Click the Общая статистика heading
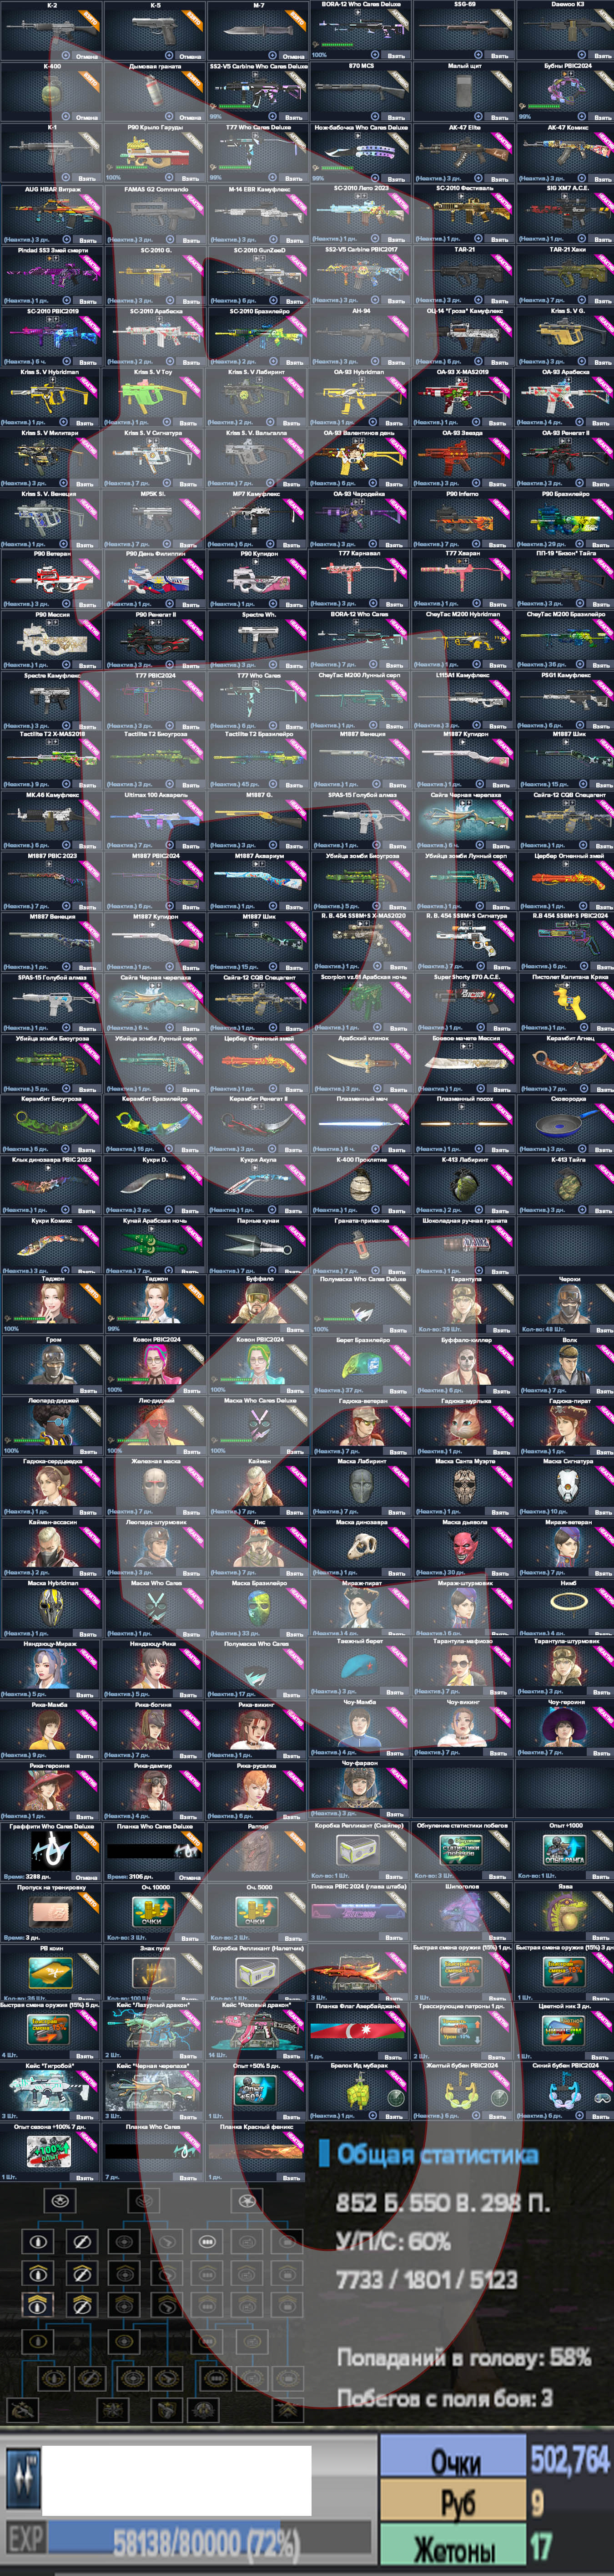Screen dimensions: 614x2576 point(436,2154)
